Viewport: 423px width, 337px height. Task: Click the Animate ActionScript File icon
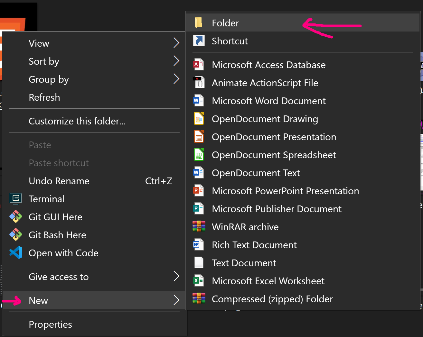(x=199, y=83)
